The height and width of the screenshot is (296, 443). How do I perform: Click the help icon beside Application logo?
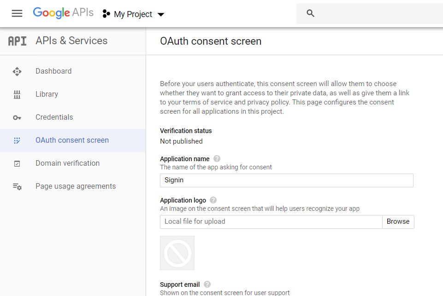click(213, 200)
